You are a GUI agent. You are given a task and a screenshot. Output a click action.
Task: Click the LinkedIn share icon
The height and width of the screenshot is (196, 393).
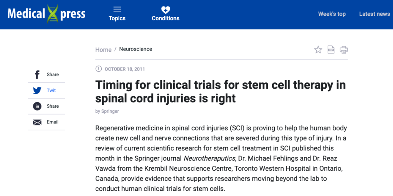click(37, 106)
